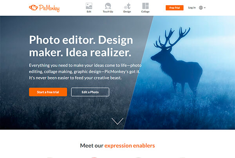Select the Design label in navigation
The image size is (235, 158).
pos(127,11)
